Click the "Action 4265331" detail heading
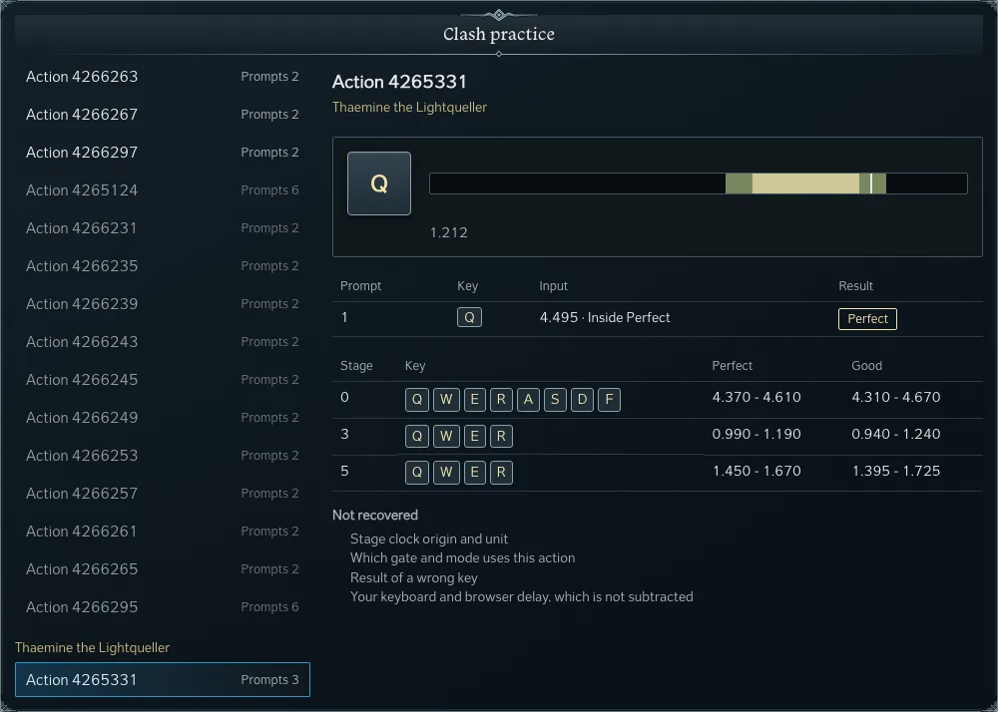 click(399, 82)
